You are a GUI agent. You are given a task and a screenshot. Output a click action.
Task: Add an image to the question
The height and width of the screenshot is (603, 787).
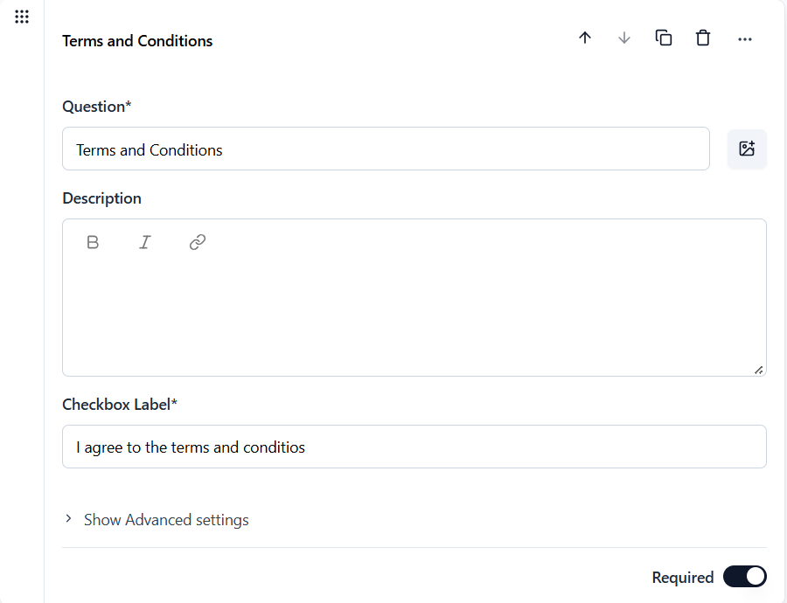coord(747,149)
